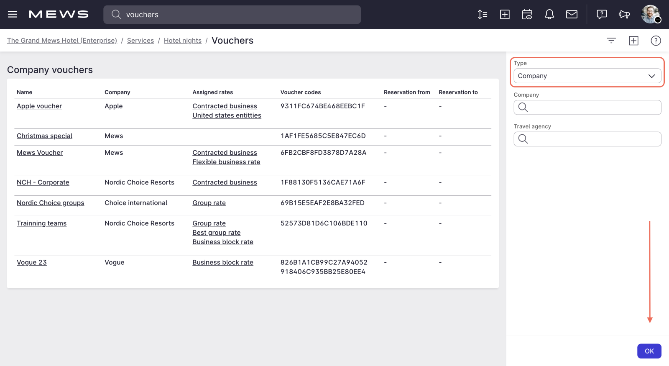Click the sort order icon in top bar
Screen dimensions: 669x366
pyautogui.click(x=483, y=15)
